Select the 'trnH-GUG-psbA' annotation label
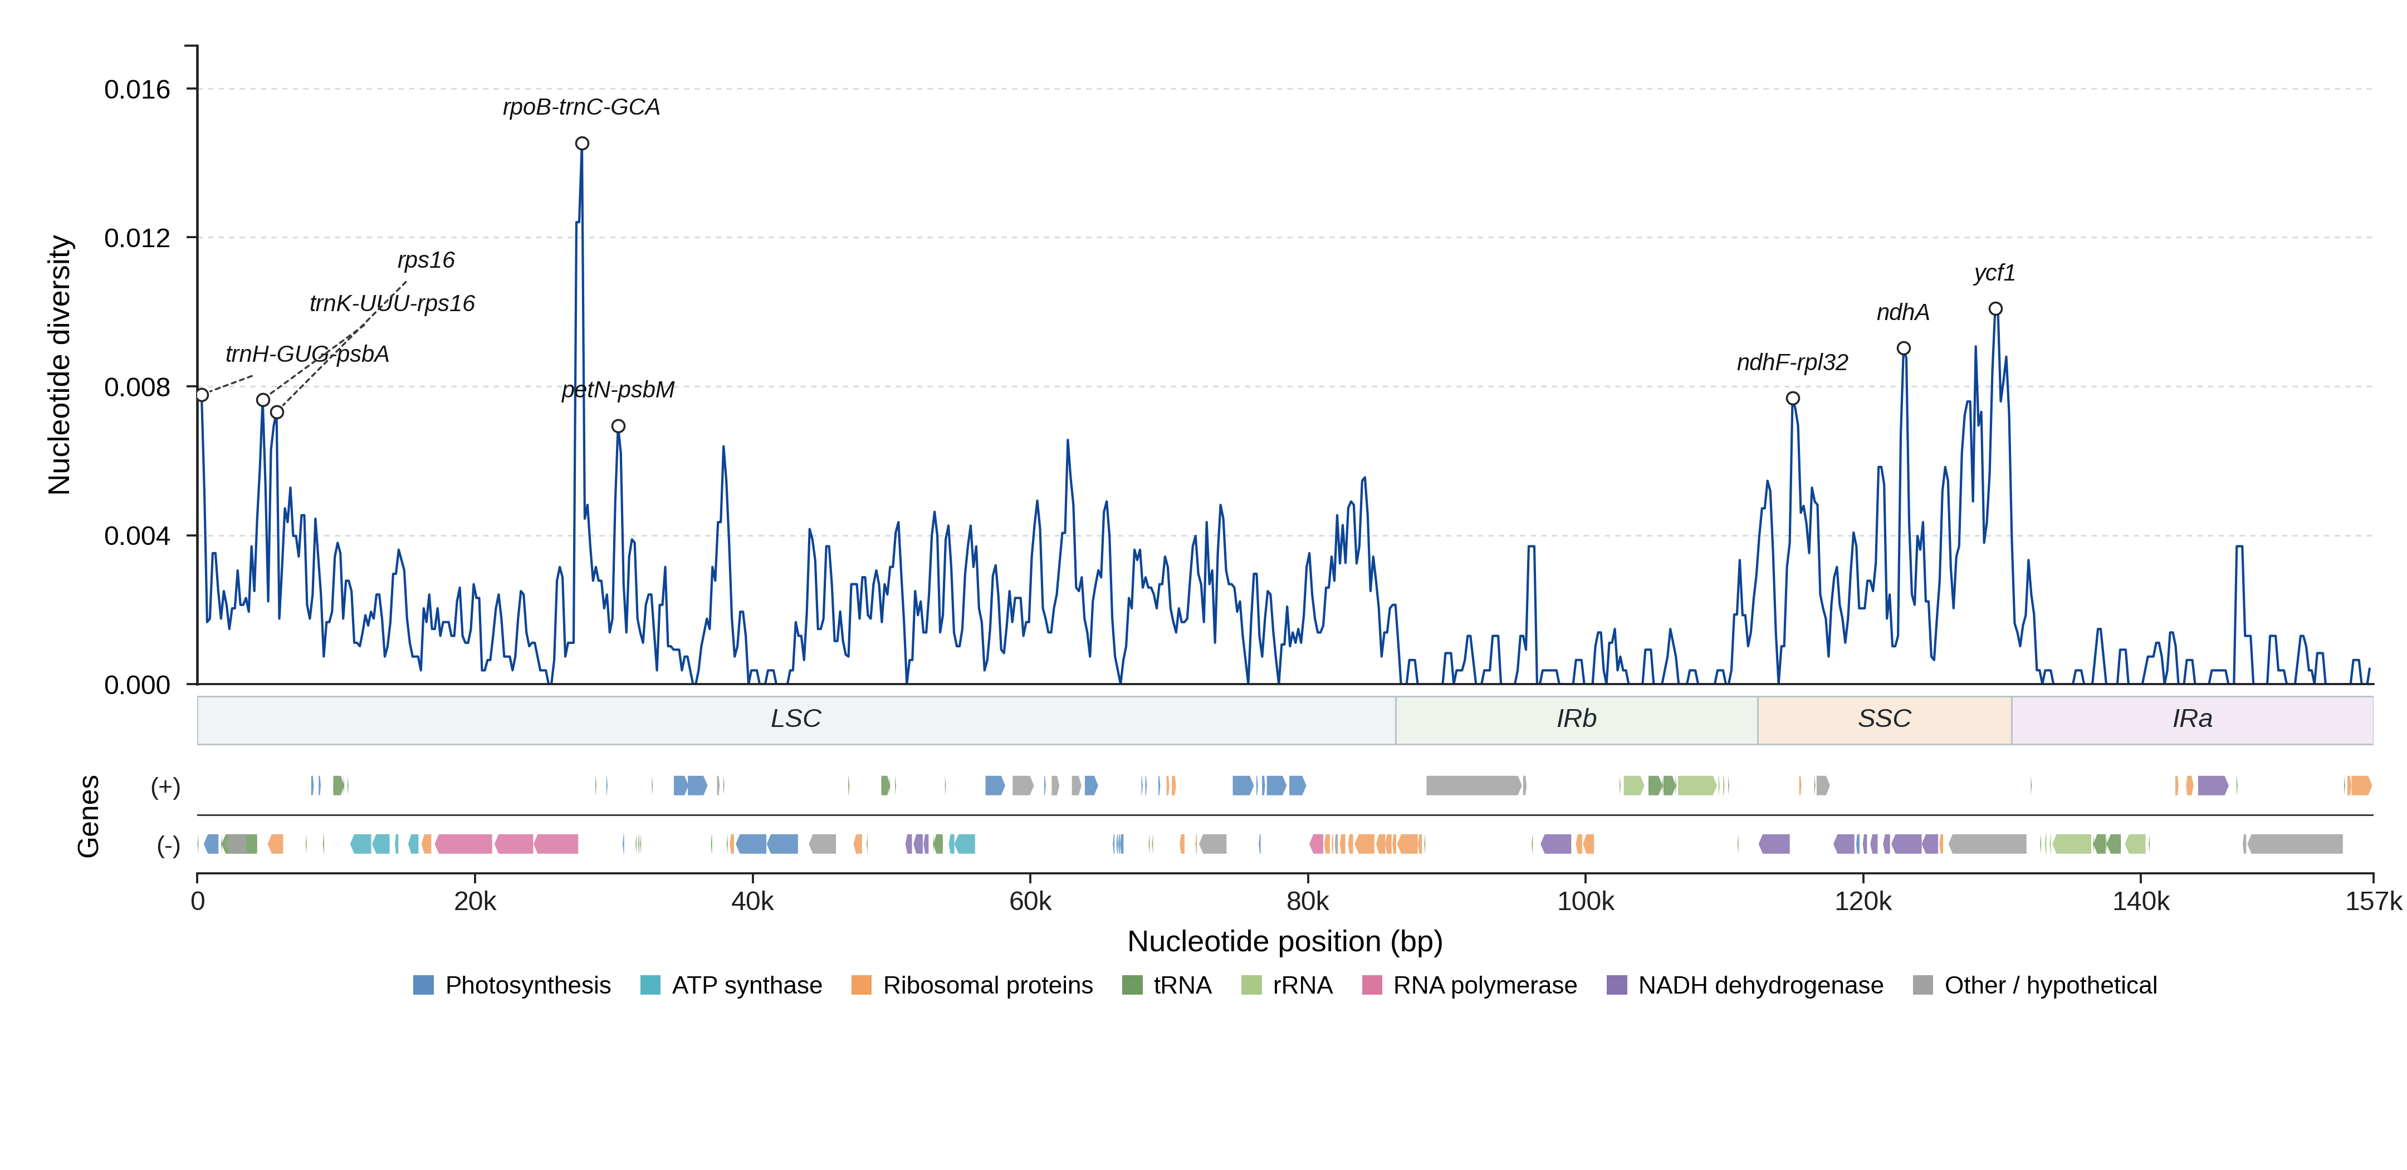This screenshot has width=2407, height=1170. (307, 354)
